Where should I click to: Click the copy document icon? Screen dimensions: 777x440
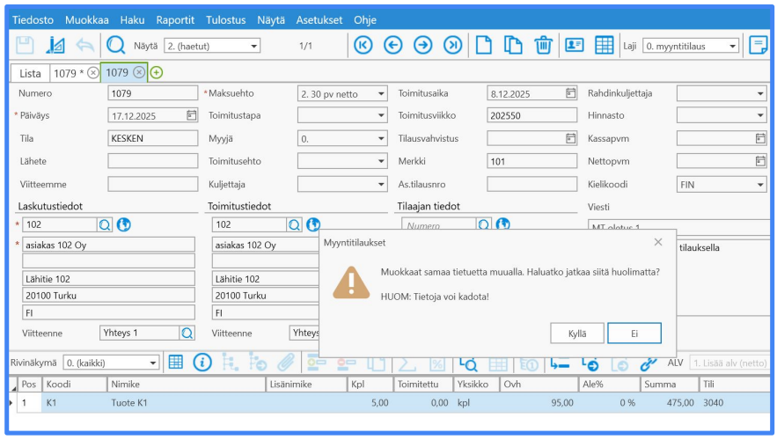coord(513,45)
